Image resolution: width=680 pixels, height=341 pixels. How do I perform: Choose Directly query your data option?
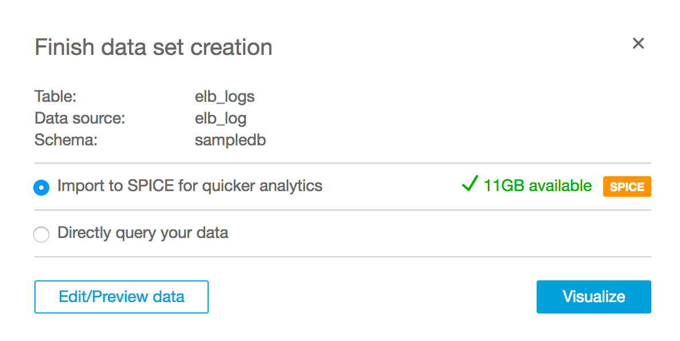tap(41, 235)
